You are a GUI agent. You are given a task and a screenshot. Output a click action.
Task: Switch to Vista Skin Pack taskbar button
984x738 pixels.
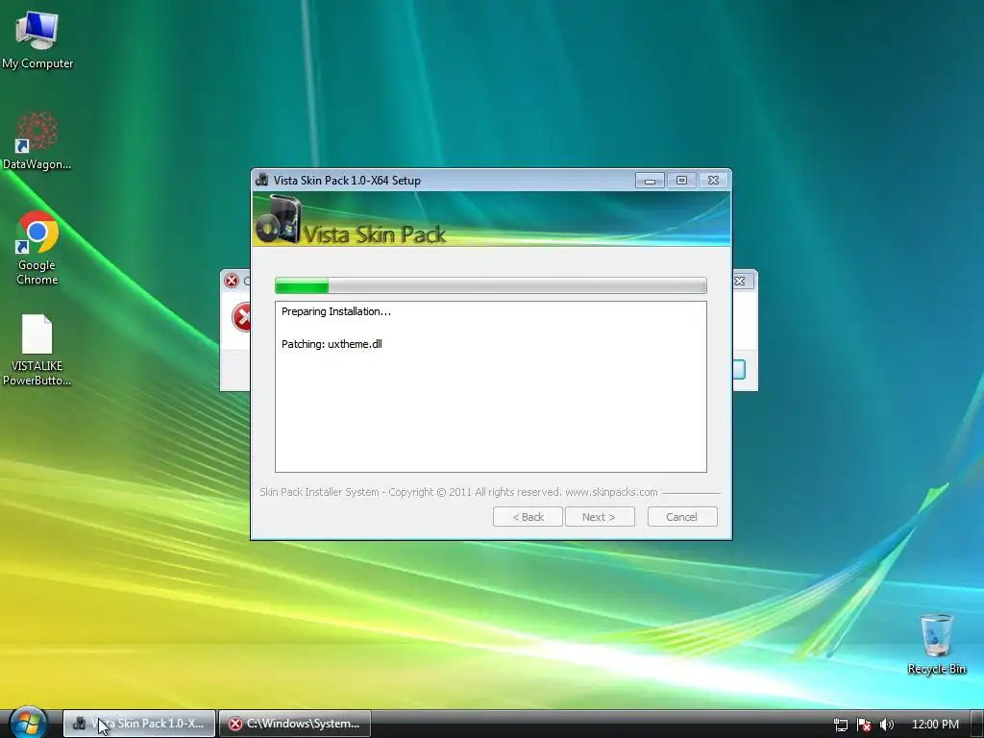139,724
